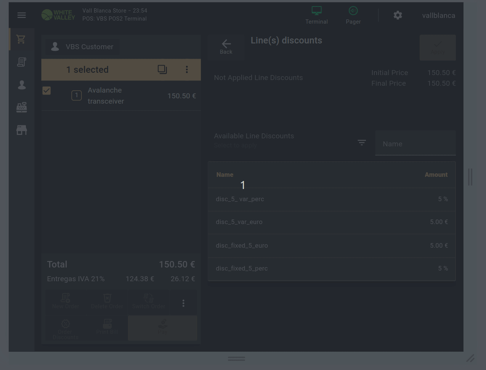
Task: Click the Switch Order button
Action: pyautogui.click(x=149, y=302)
